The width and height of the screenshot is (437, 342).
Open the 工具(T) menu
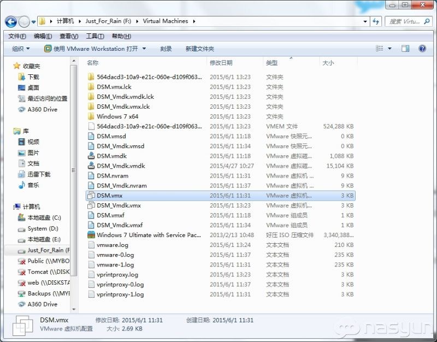(x=95, y=36)
